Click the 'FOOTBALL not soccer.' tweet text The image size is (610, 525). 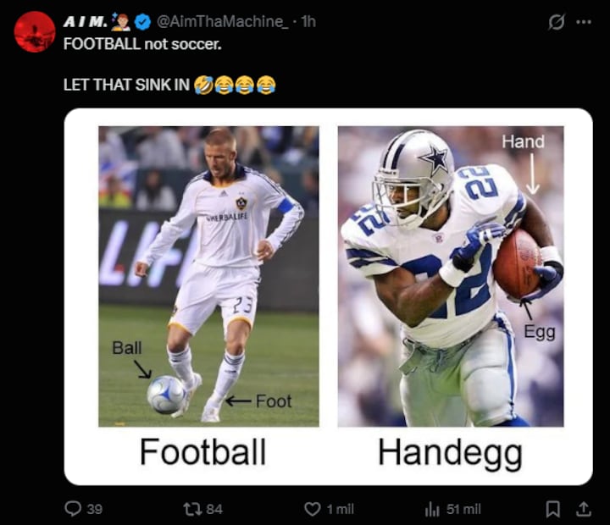(x=142, y=44)
